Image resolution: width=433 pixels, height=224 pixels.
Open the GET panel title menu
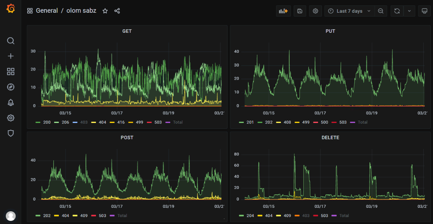point(127,31)
